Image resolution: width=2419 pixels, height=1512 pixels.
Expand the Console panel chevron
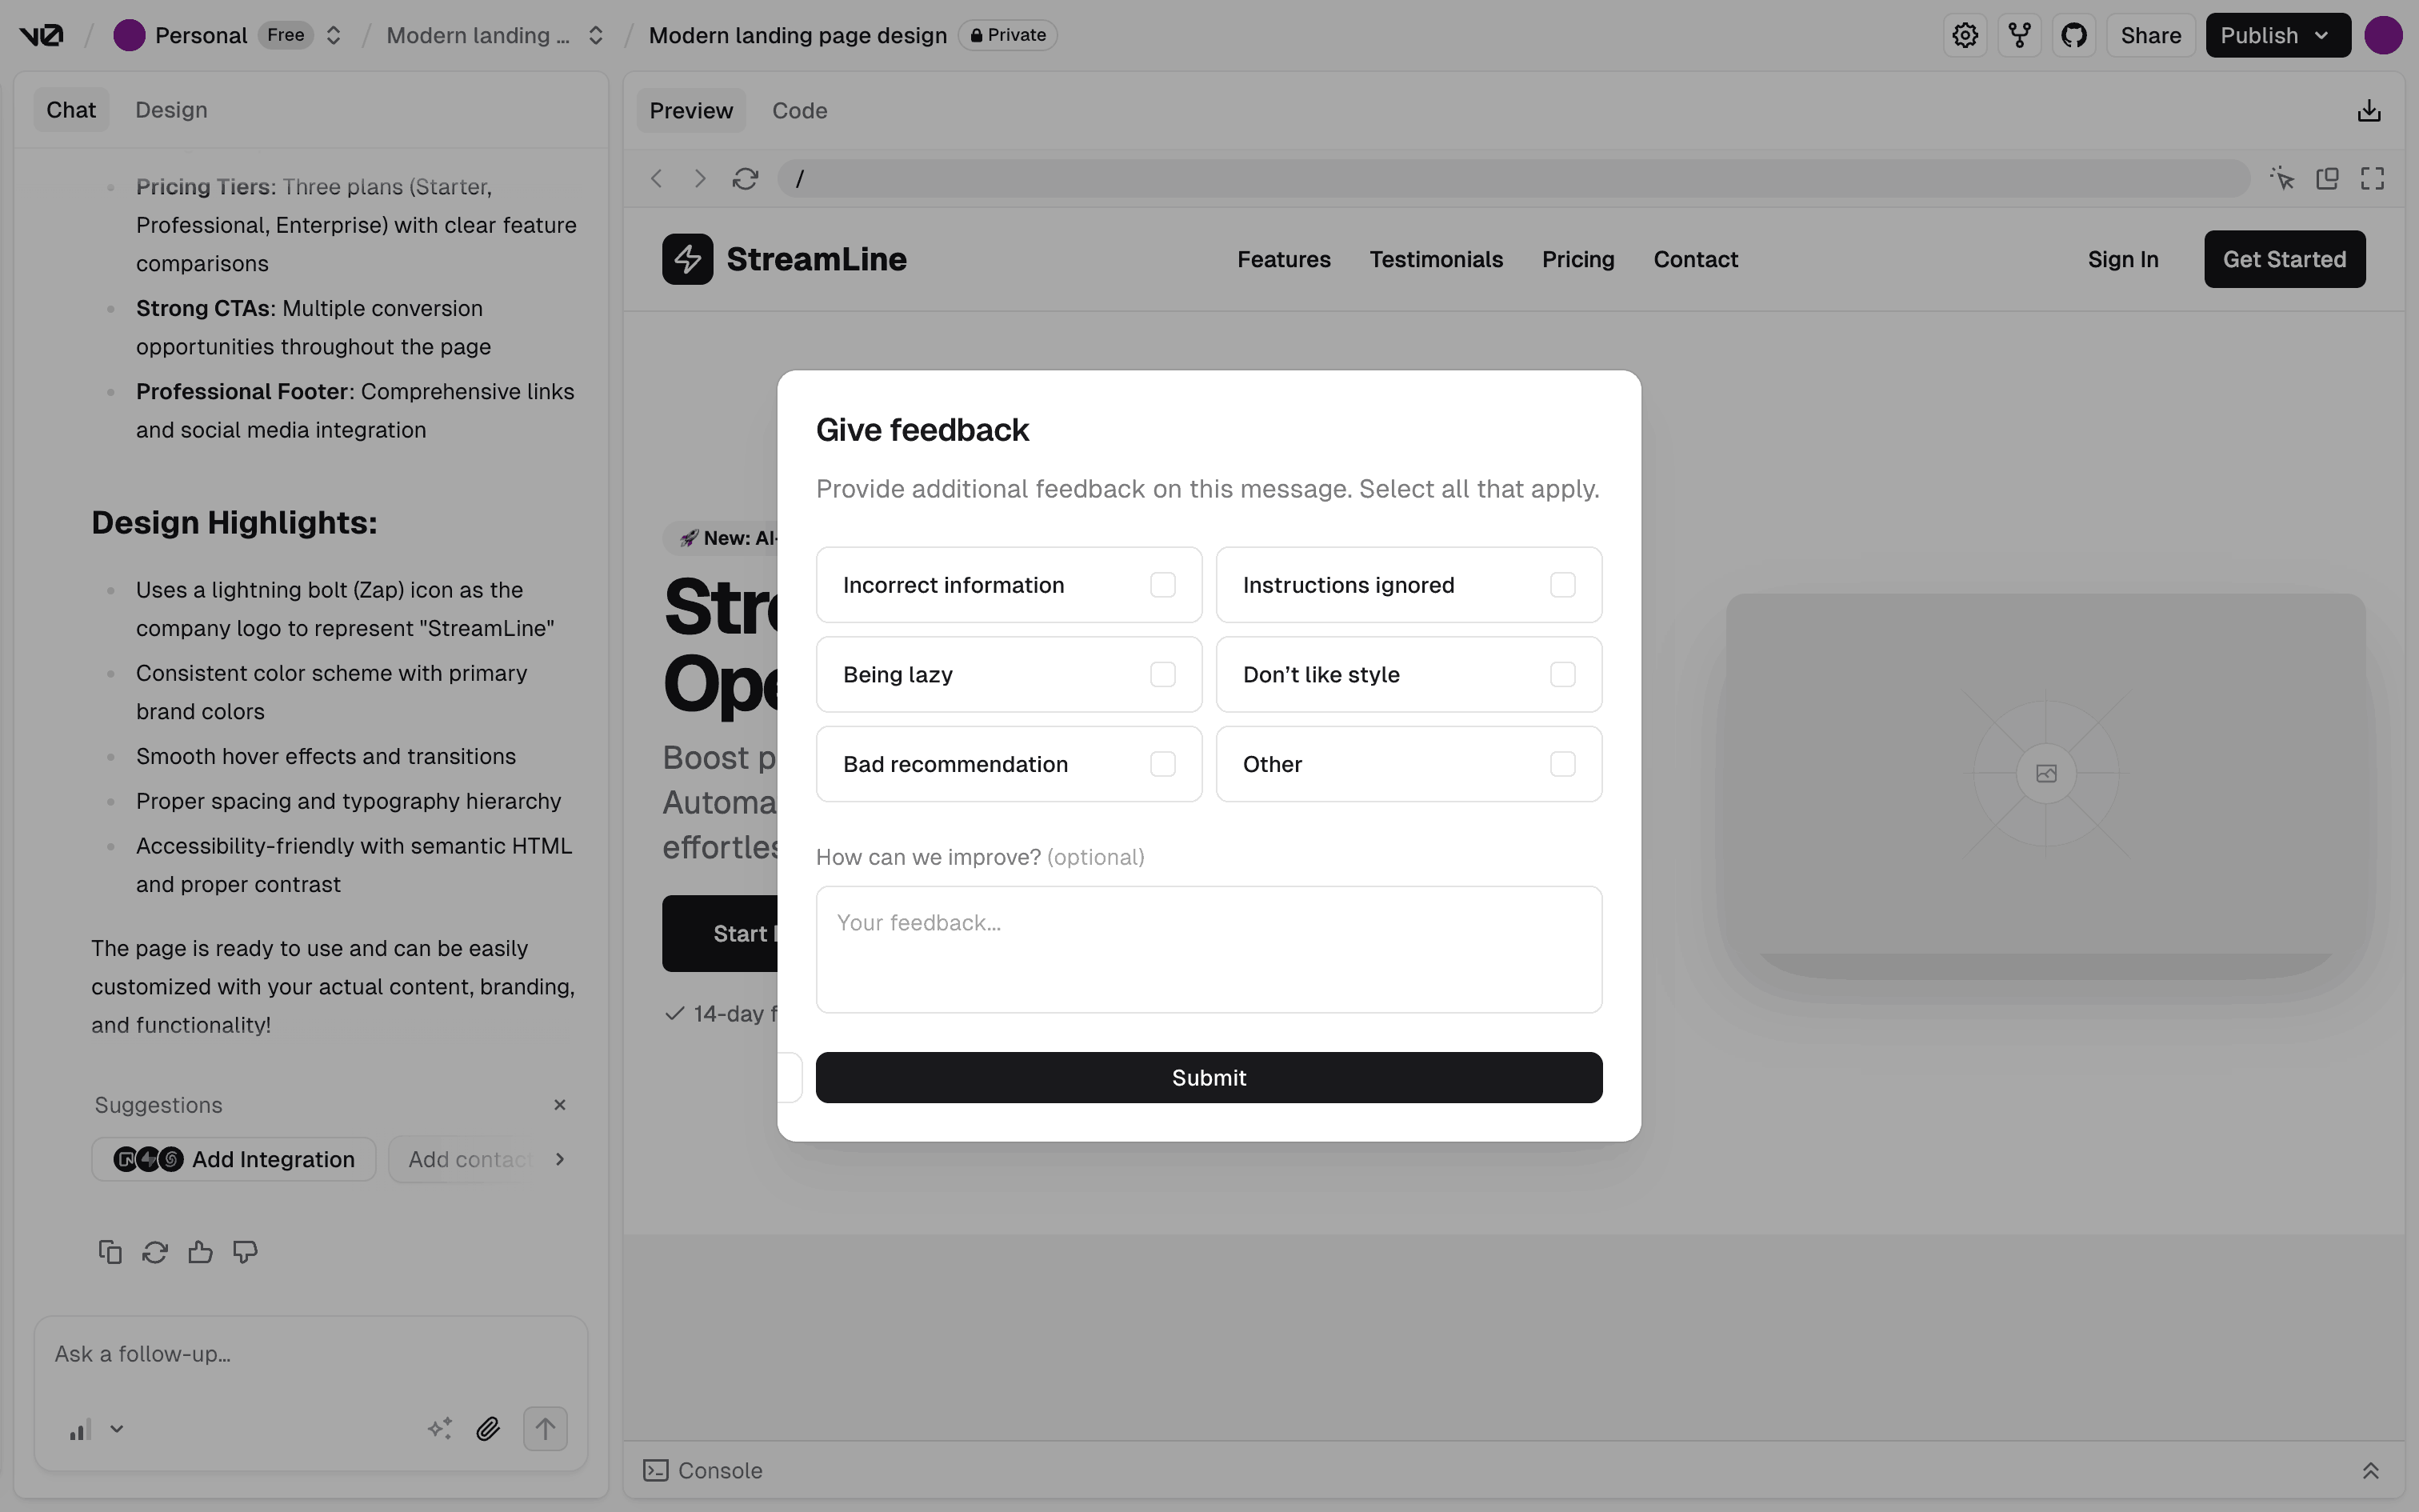pyautogui.click(x=2370, y=1470)
